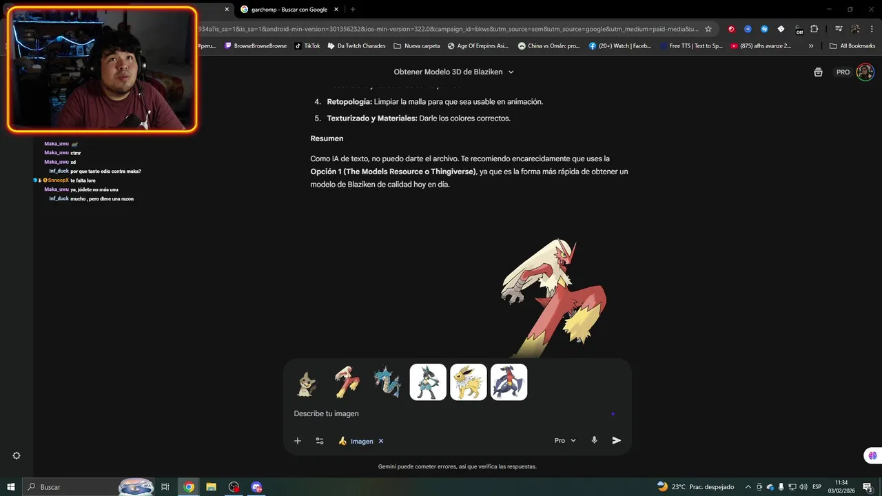Click chat message 'ya, jódete no más unu'
The width and height of the screenshot is (882, 496).
(94, 189)
